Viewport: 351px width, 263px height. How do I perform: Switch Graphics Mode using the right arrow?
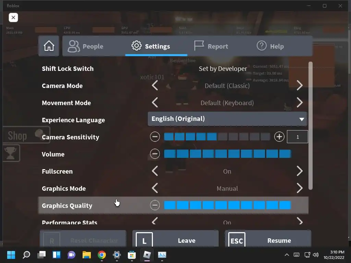[300, 188]
